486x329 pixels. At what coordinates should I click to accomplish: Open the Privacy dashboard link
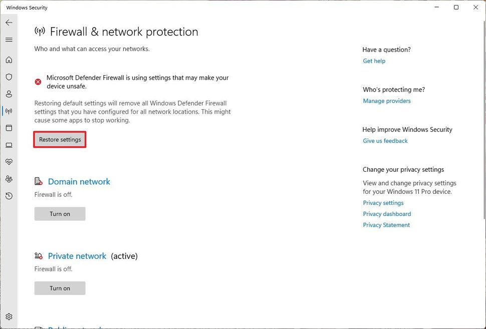[387, 214]
